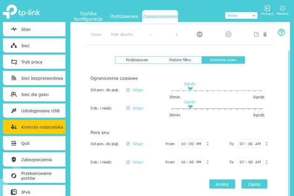Screen dimensions: 294x196
Task: Click weekday time limit slider handle
Action: coord(190,89)
